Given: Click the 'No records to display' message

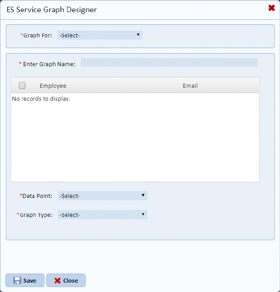Looking at the screenshot, I should [41, 99].
